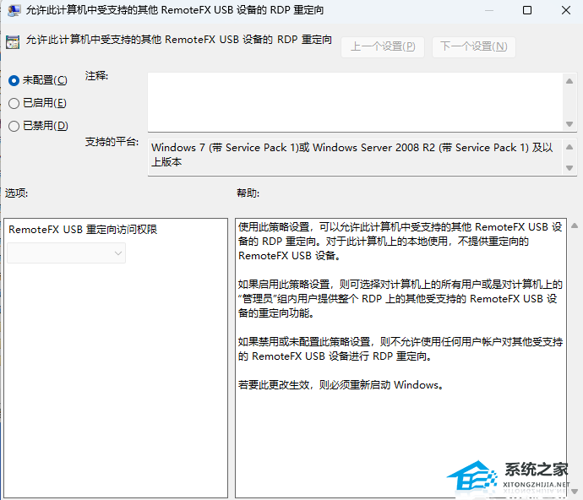Click the 上一个设置(P) button
This screenshot has height=500, width=583.
(383, 46)
